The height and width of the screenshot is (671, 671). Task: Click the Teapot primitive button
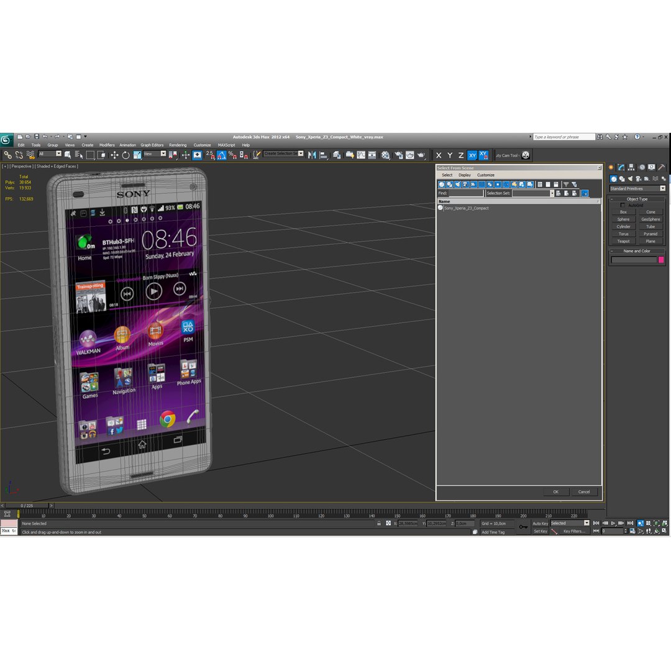click(624, 241)
